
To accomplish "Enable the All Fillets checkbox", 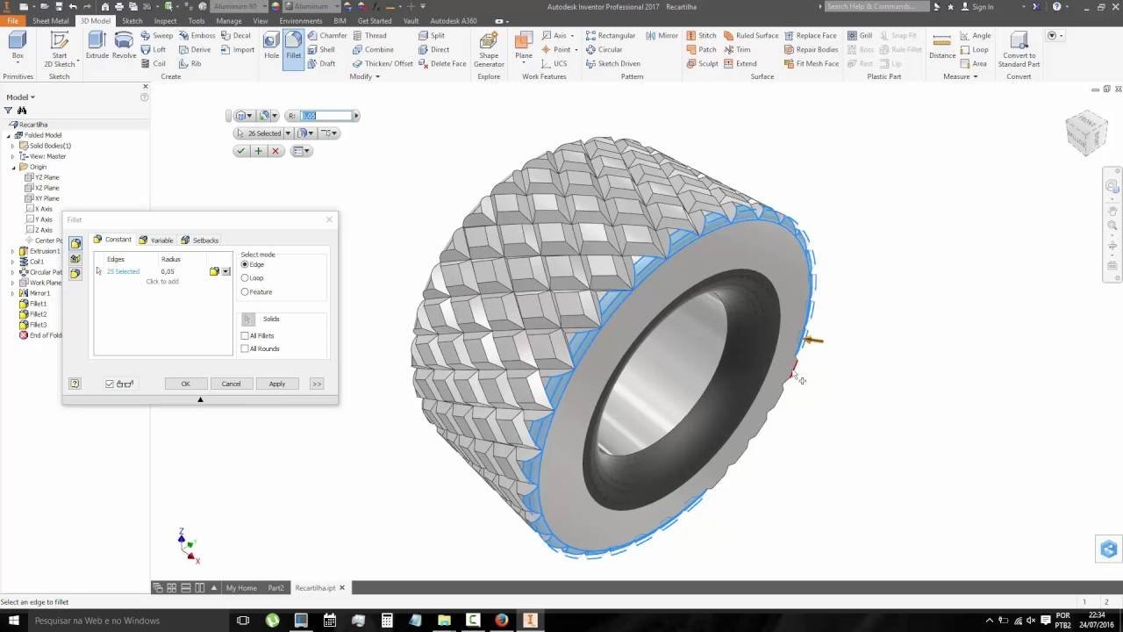I will pyautogui.click(x=245, y=336).
